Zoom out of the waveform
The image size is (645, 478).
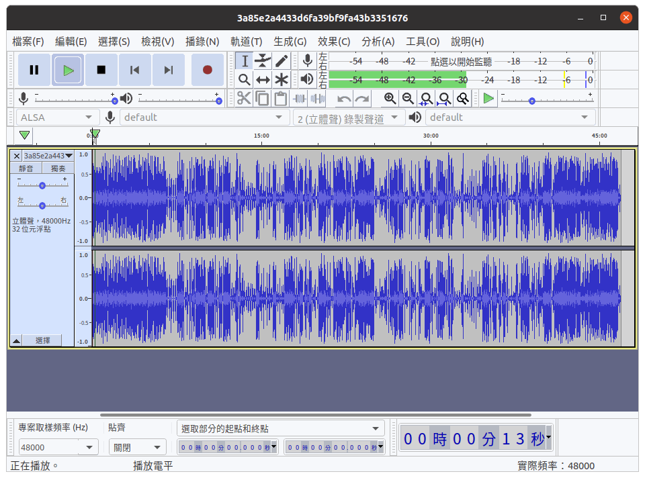pos(408,99)
